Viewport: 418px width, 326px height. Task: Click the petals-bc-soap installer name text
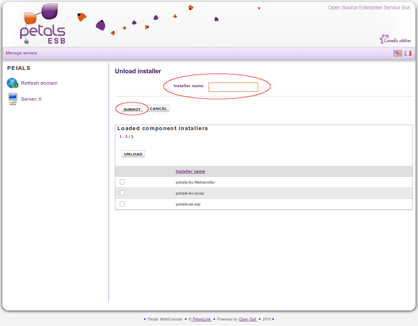point(190,193)
